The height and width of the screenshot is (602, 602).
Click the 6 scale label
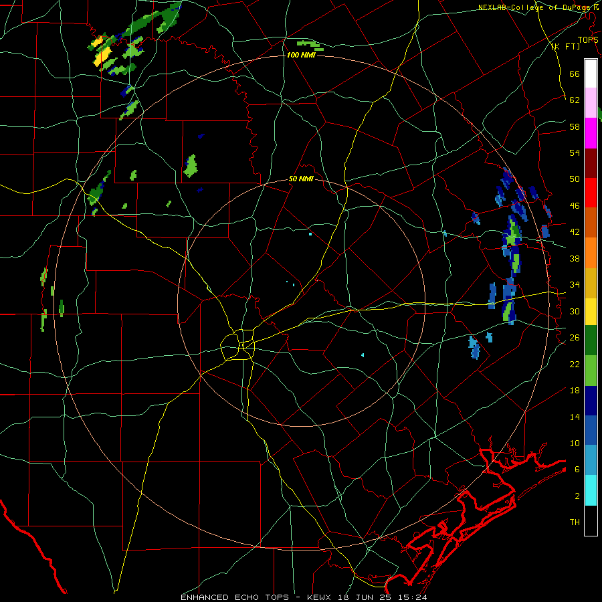point(577,470)
